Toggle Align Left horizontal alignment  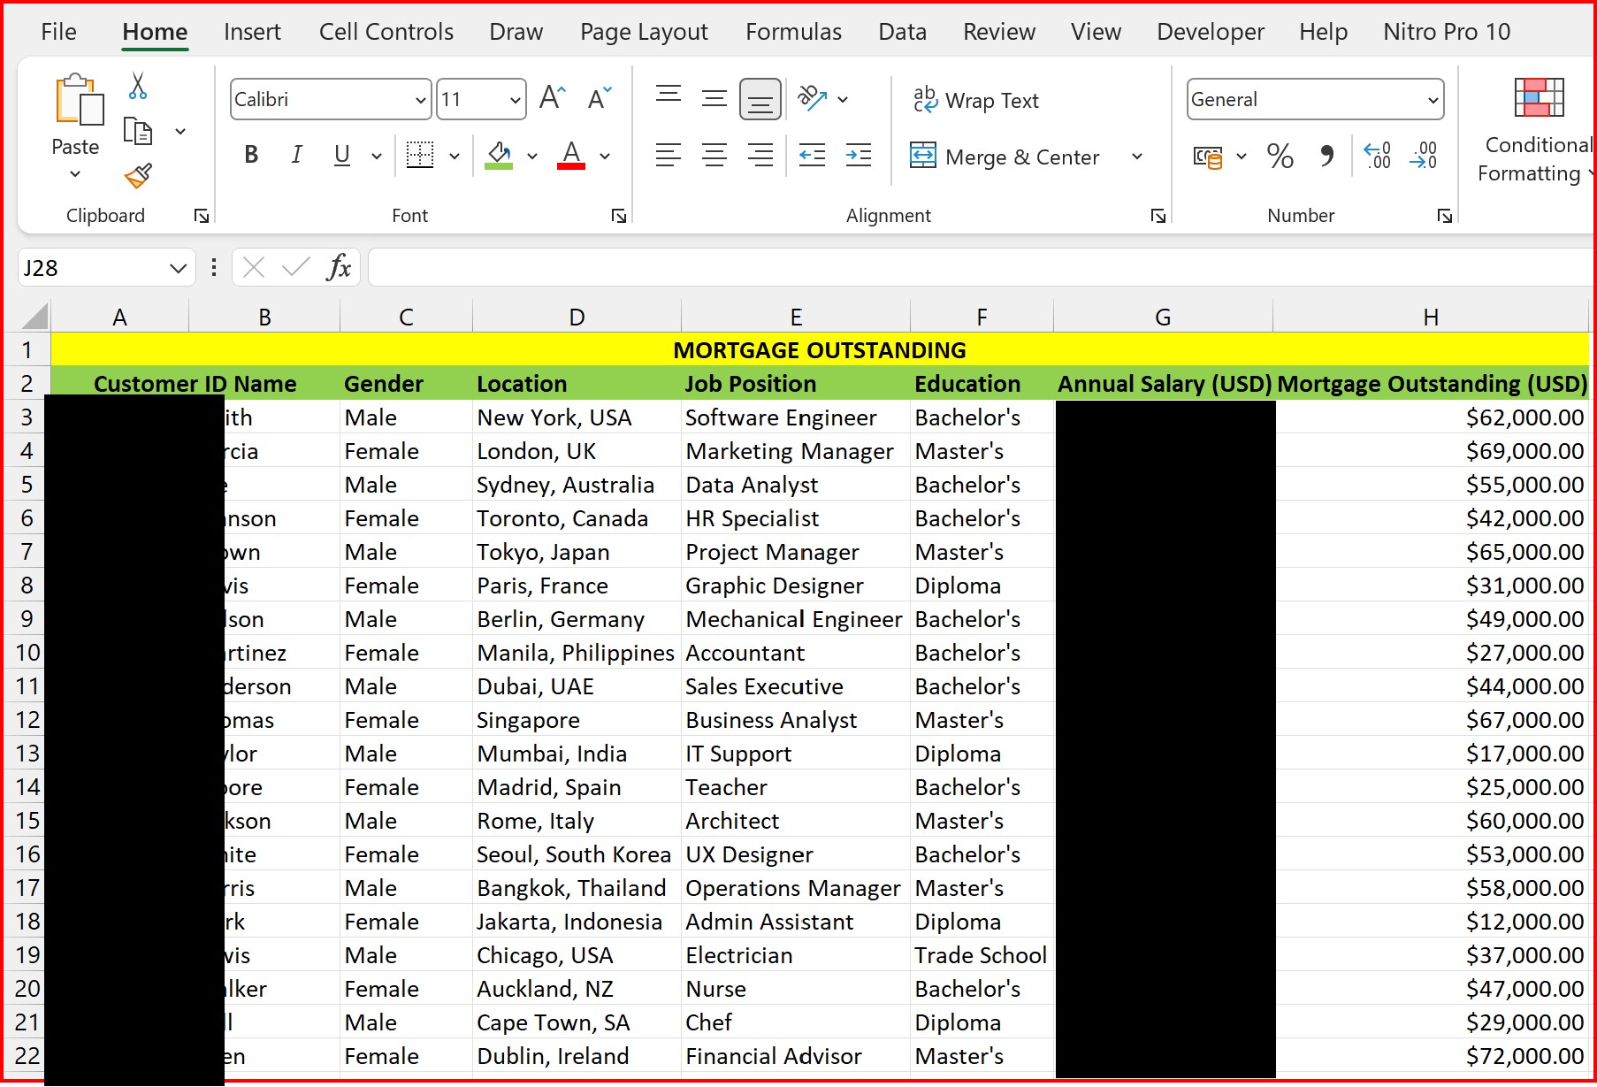tap(669, 156)
